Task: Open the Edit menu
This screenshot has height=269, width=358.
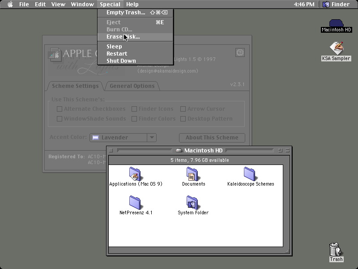Action: tap(40, 4)
